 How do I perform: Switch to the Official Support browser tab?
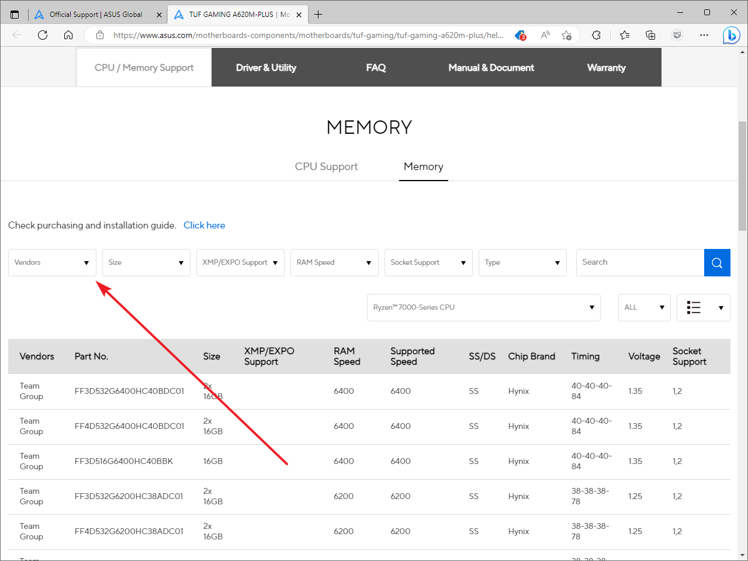coord(96,15)
